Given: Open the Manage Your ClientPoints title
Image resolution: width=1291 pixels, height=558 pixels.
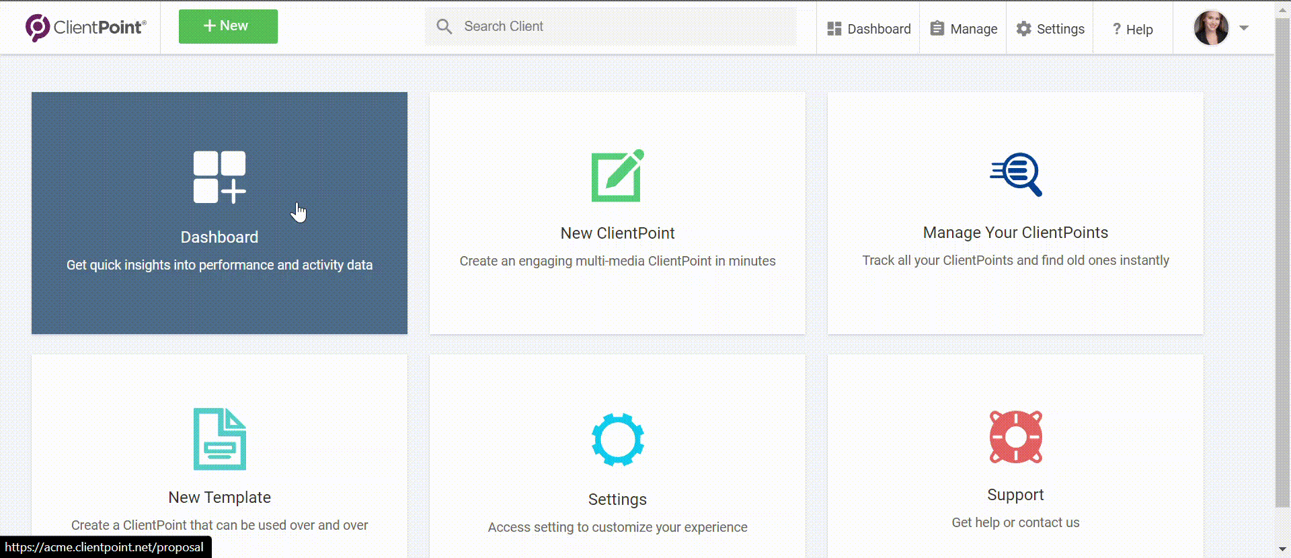Looking at the screenshot, I should click(1015, 233).
